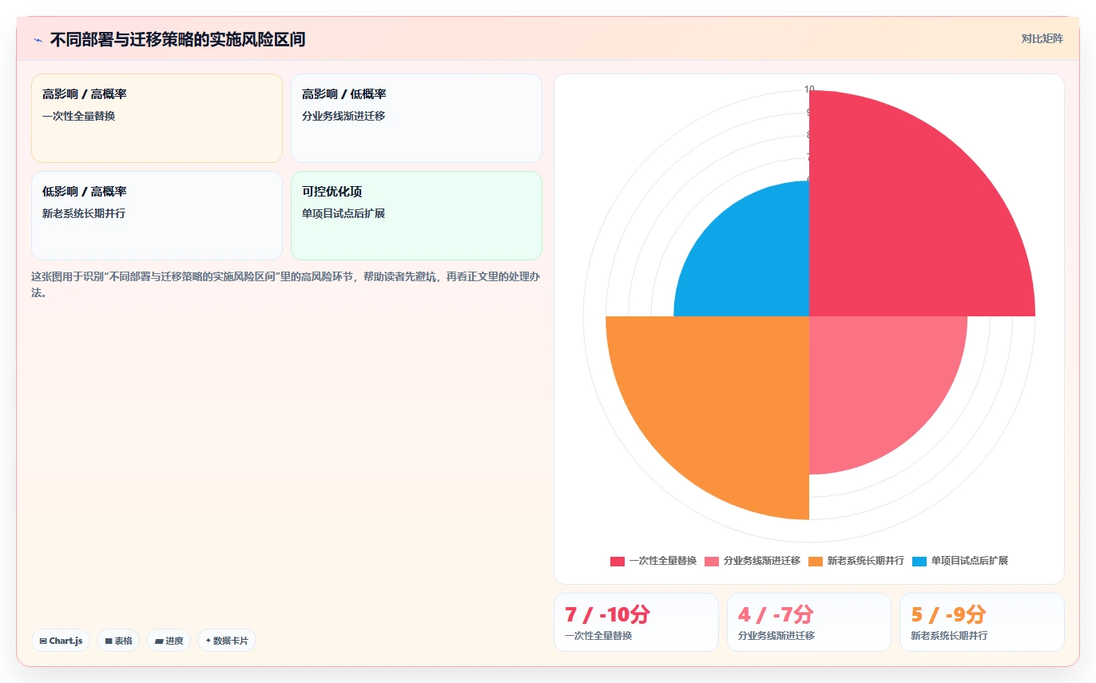The height and width of the screenshot is (683, 1096).
Task: Click the lightning icon beside the page title
Action: [38, 40]
